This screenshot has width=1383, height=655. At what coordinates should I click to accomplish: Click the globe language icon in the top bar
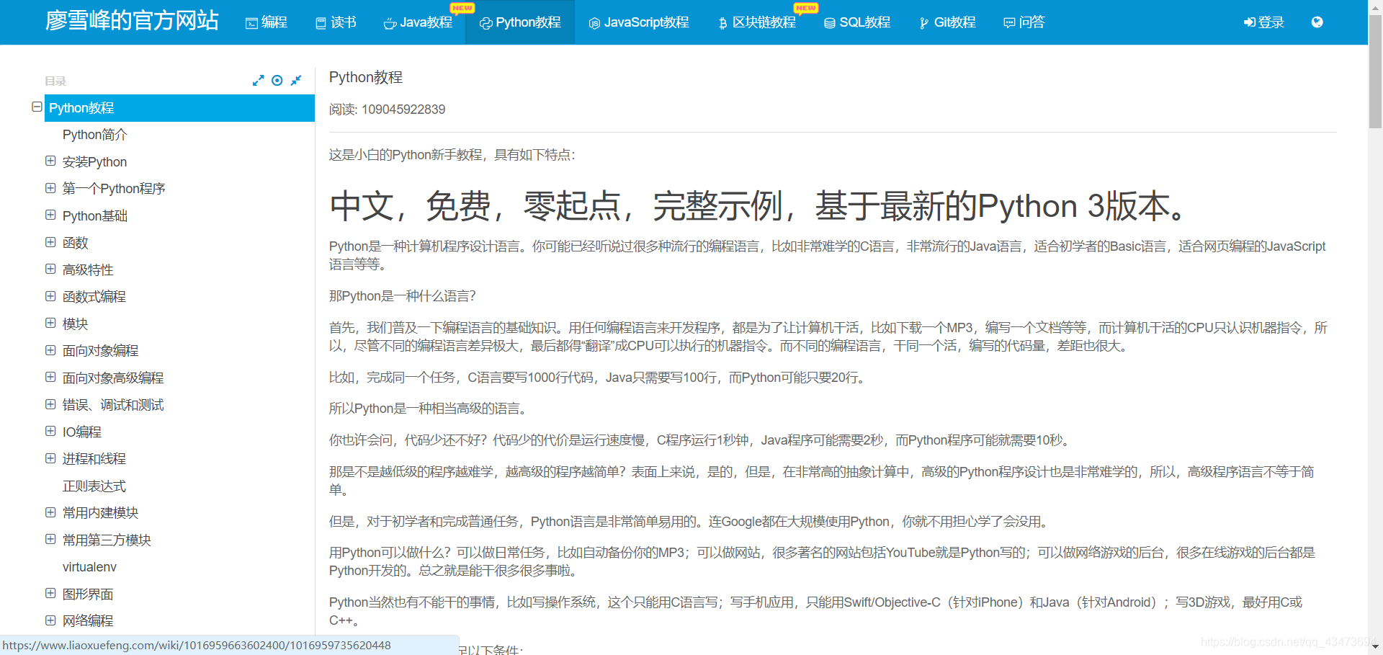coord(1317,22)
